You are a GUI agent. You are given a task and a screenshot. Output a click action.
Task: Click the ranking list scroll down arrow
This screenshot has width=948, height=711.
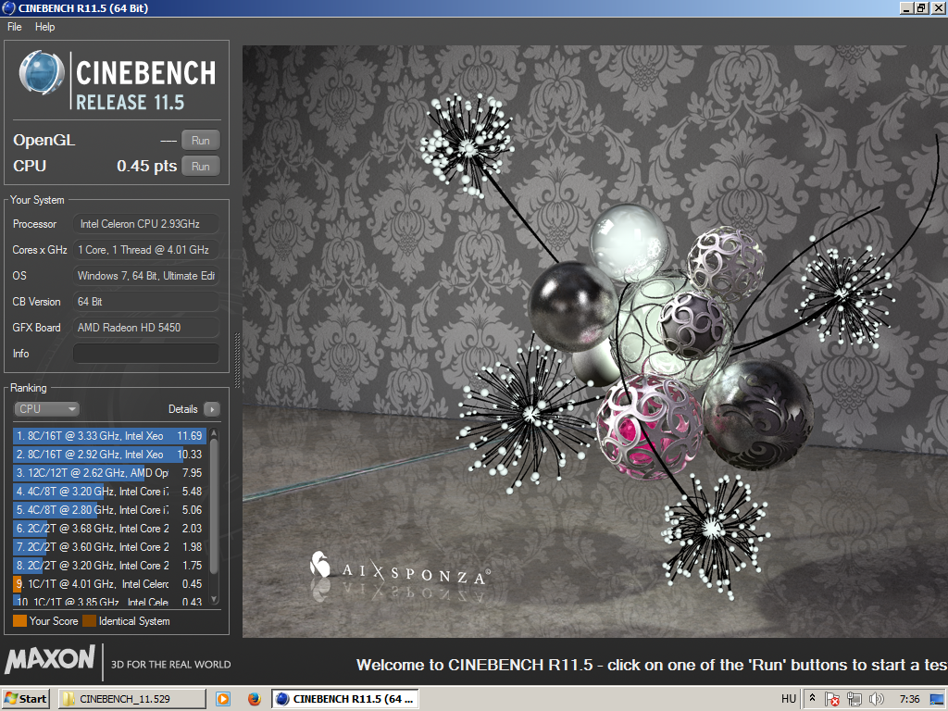(x=214, y=600)
